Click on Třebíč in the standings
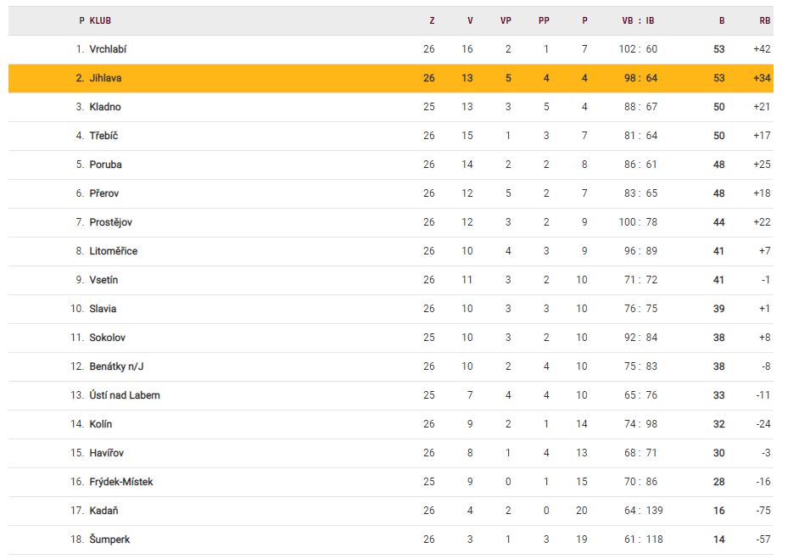This screenshot has height=559, width=788. 105,136
